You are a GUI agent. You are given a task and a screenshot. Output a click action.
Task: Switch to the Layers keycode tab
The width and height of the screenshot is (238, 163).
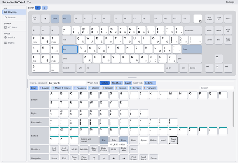click(x=44, y=88)
